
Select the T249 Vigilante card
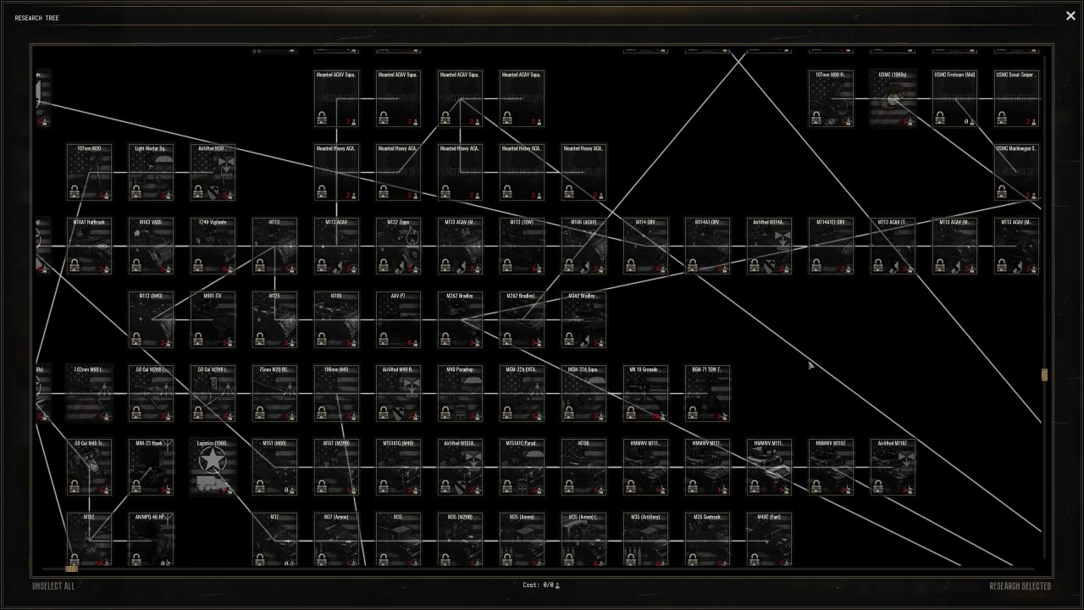pos(213,246)
